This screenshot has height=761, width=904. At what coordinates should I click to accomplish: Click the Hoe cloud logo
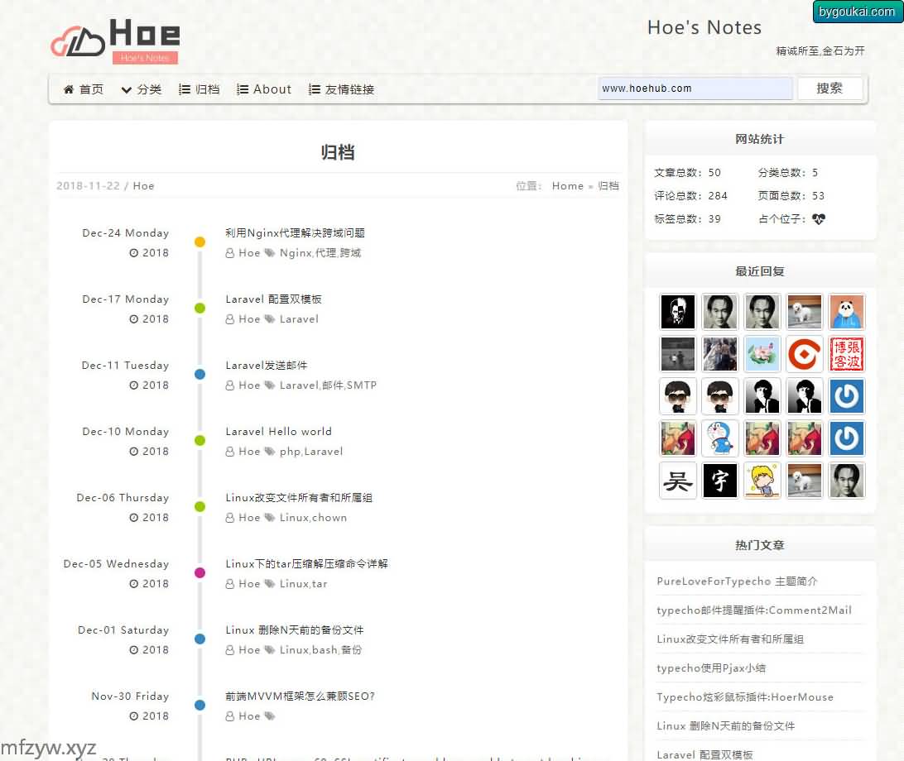click(114, 40)
